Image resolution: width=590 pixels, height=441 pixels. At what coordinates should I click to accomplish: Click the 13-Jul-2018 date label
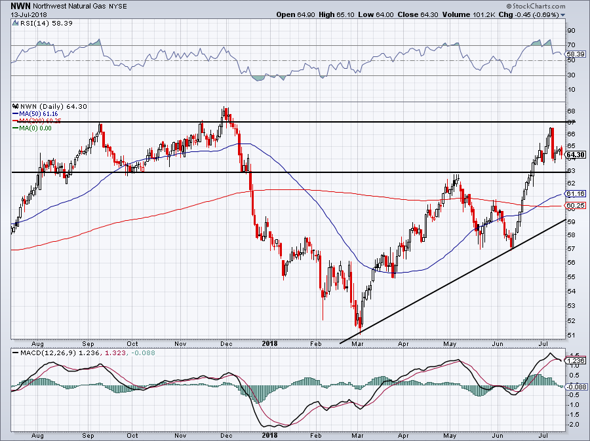(29, 14)
